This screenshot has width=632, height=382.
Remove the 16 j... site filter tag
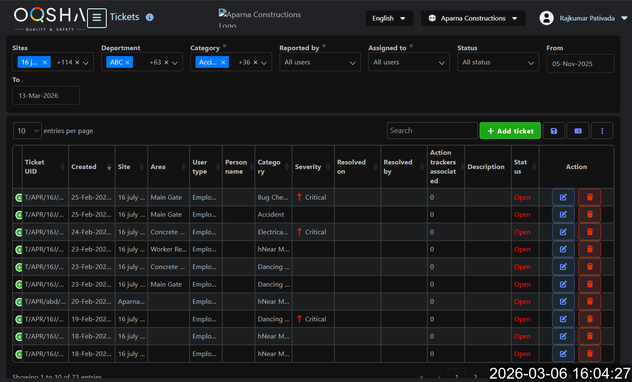tap(45, 62)
